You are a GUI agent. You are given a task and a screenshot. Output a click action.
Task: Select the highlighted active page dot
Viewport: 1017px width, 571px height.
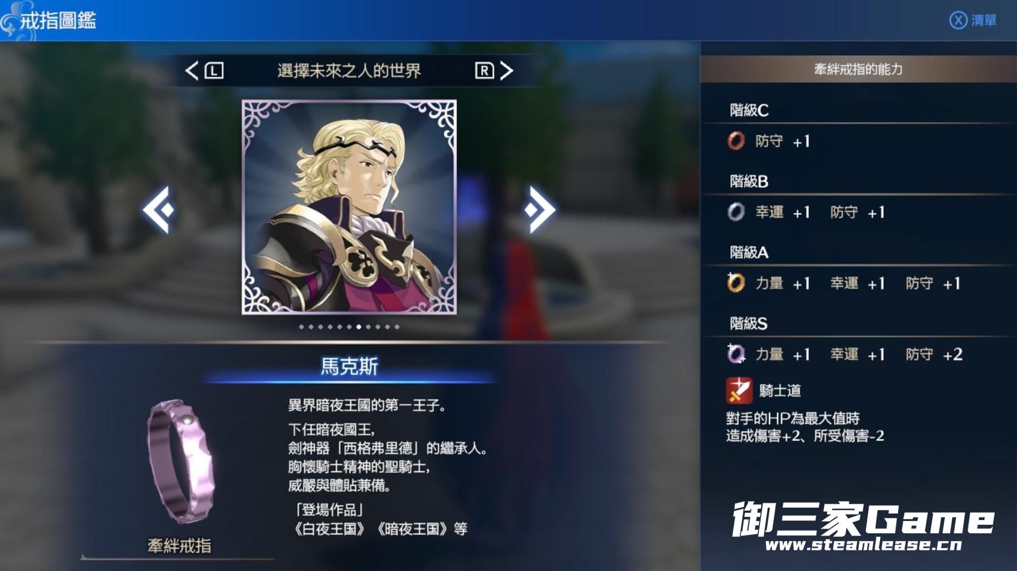coord(359,327)
